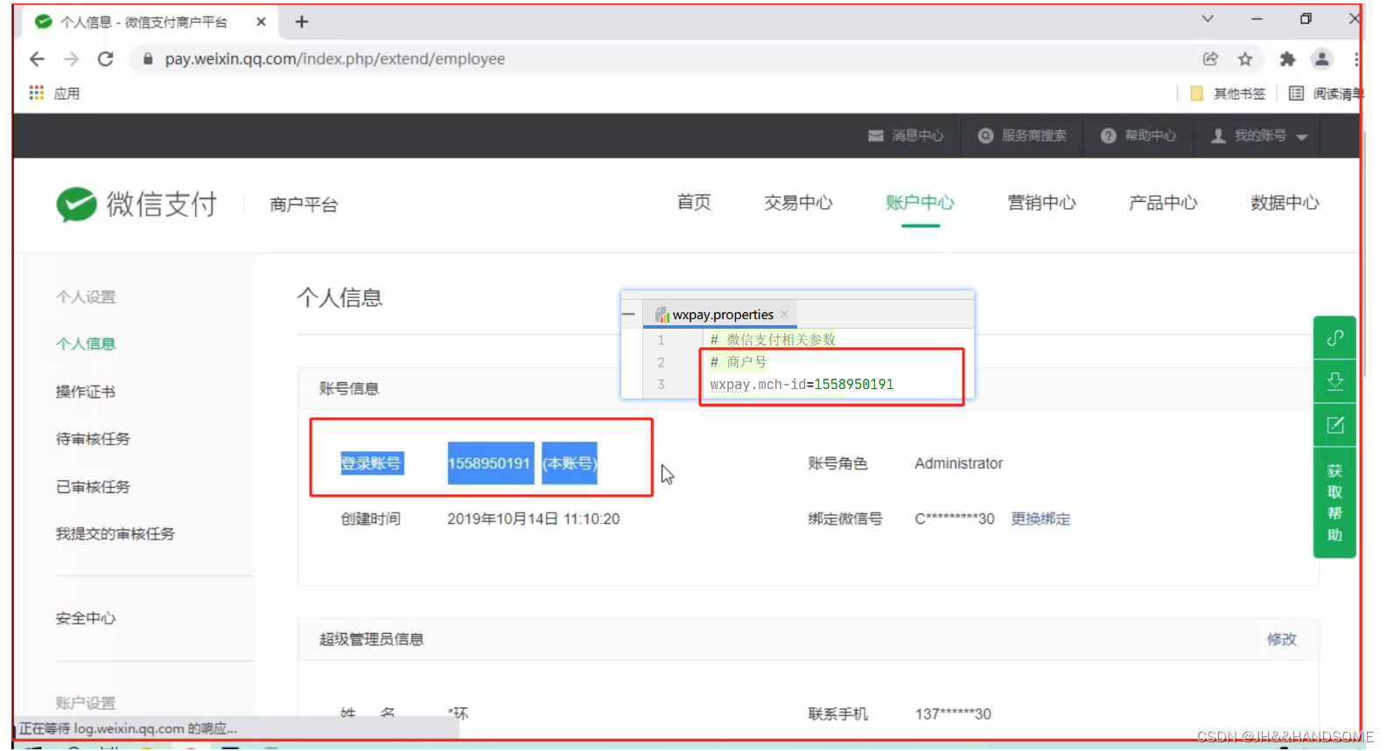Click the wxpay.mch-id value 1558950191 in editor
Image resolution: width=1387 pixels, height=751 pixels.
(x=854, y=385)
